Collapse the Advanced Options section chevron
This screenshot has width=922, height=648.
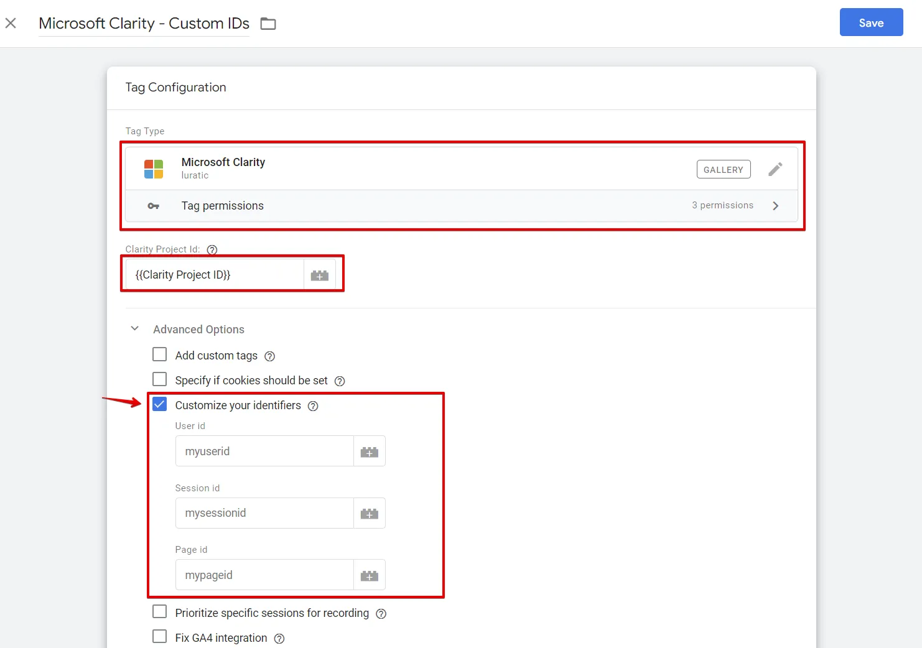tap(134, 328)
